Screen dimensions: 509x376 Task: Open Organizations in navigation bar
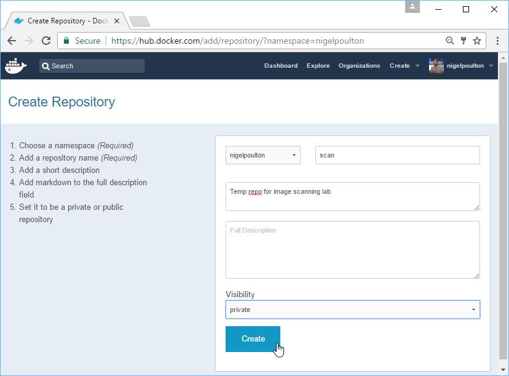(x=359, y=66)
